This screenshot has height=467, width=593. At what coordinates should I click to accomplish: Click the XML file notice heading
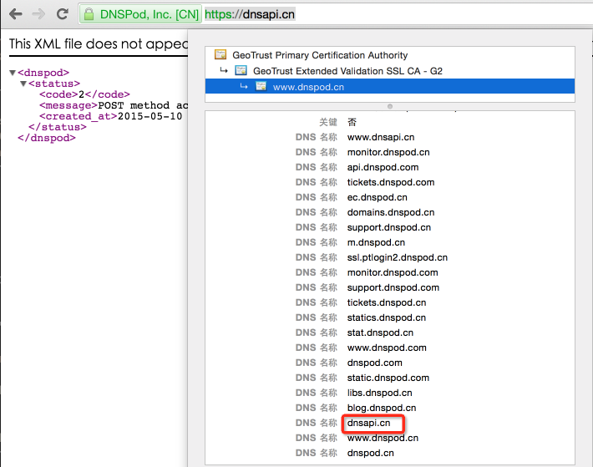coord(99,44)
